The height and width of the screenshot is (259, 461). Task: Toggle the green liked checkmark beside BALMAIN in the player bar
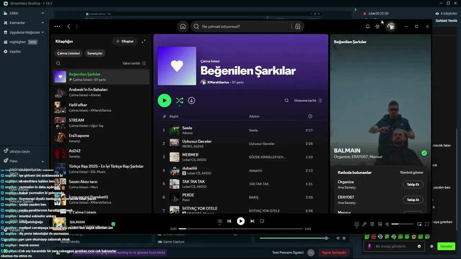113,224
